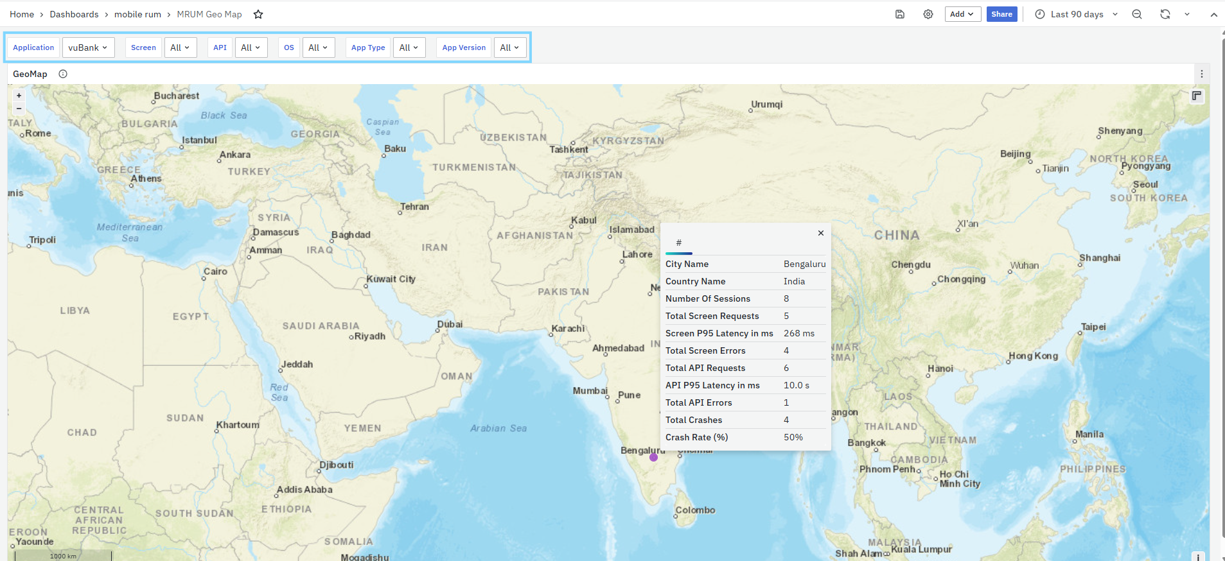Close the Bengaluru details popup
This screenshot has width=1225, height=561.
821,233
